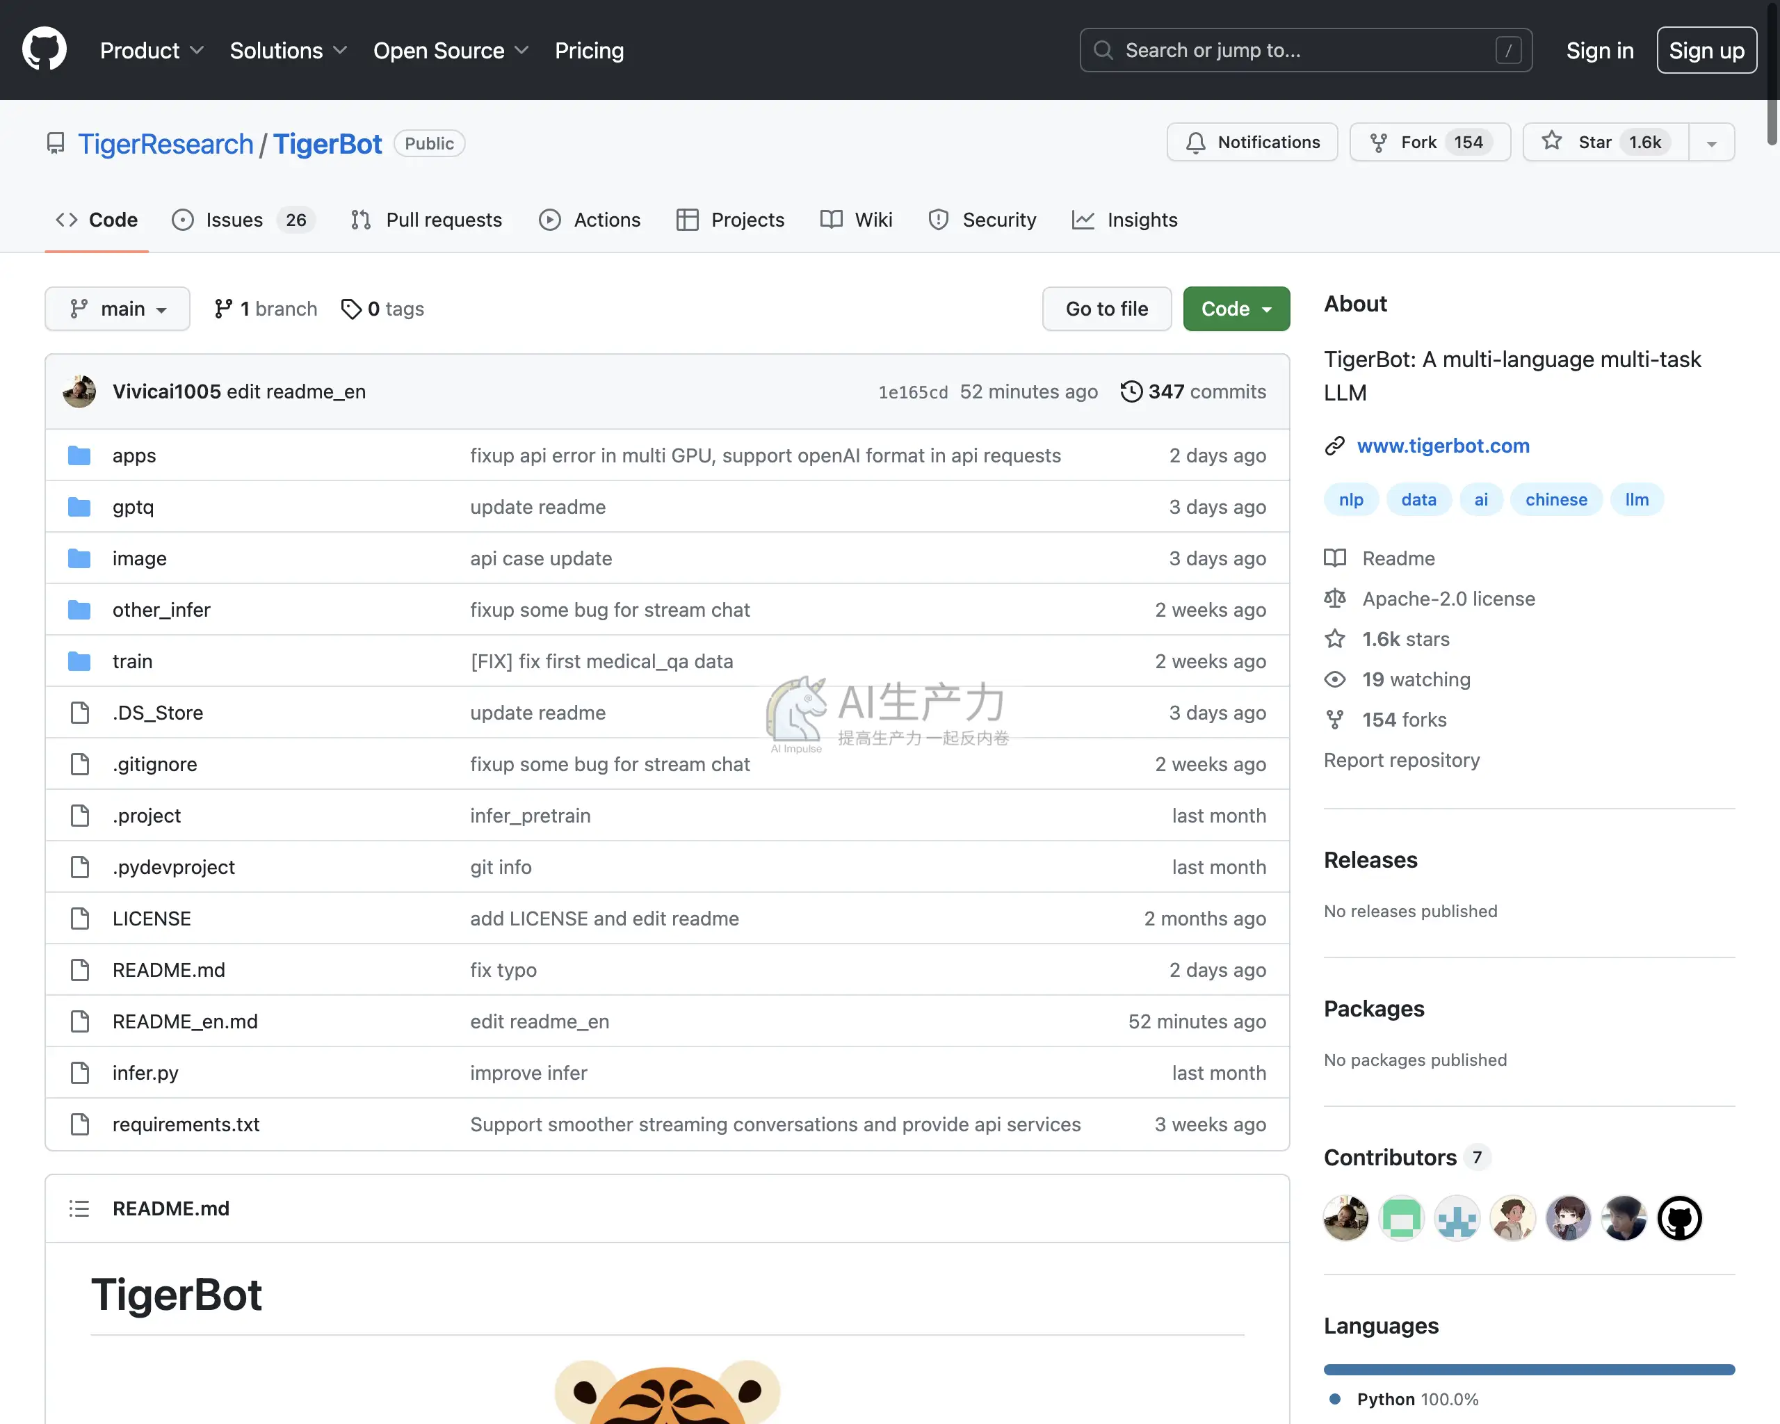Click the scale icon beside Apache-2.0 license

point(1334,598)
